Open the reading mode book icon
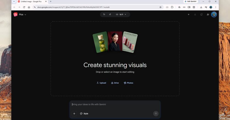The width and height of the screenshot is (230, 120). (x=189, y=7)
